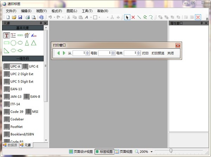Go to next record green arrow
Screen dimensions: 211x157
coord(64,53)
